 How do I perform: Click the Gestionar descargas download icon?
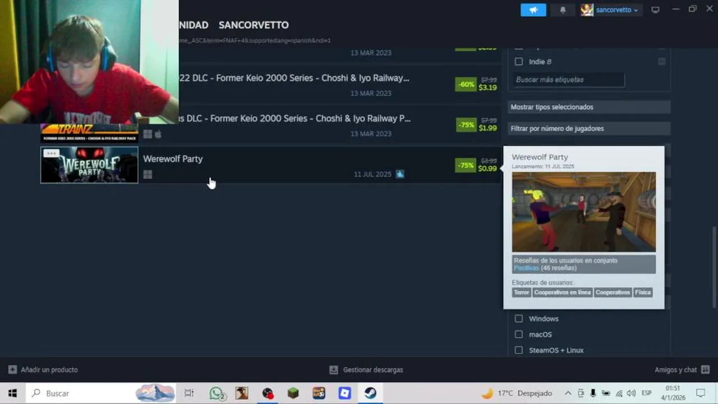pyautogui.click(x=334, y=370)
